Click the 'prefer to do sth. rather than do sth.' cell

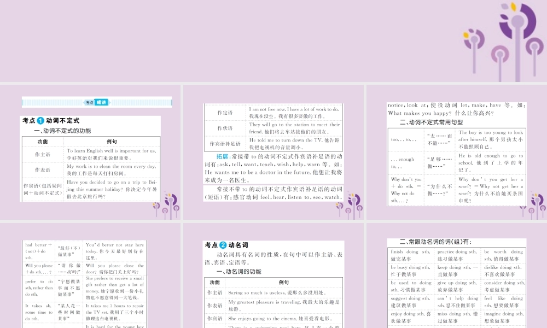[x=39, y=288]
